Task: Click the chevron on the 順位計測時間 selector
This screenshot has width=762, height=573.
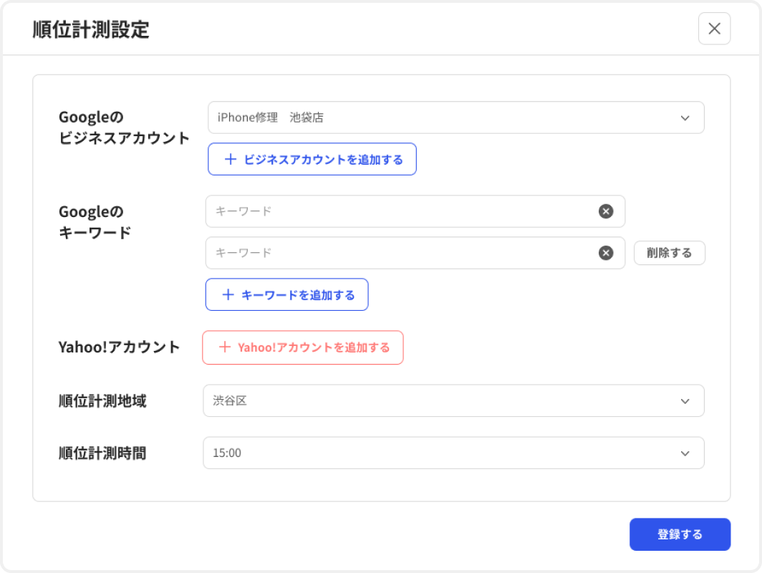Action: (x=685, y=453)
